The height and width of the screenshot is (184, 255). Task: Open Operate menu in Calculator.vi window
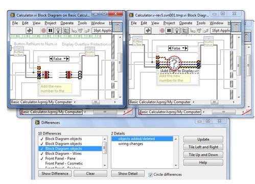pyautogui.click(x=67, y=23)
